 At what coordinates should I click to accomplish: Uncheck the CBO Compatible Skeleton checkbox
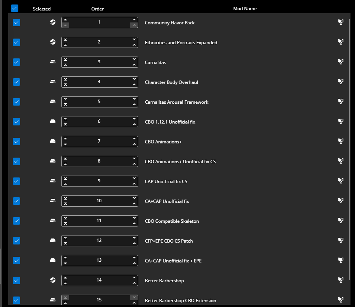[16, 221]
